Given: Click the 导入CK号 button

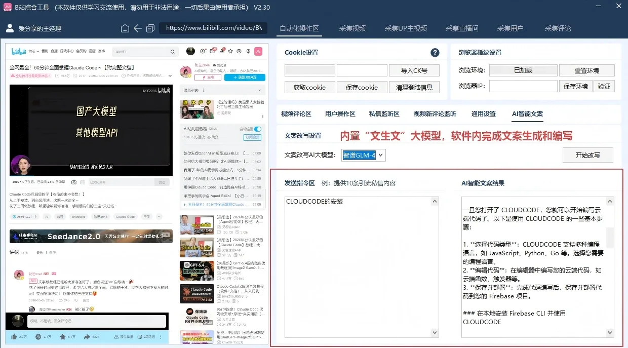Looking at the screenshot, I should [x=414, y=70].
